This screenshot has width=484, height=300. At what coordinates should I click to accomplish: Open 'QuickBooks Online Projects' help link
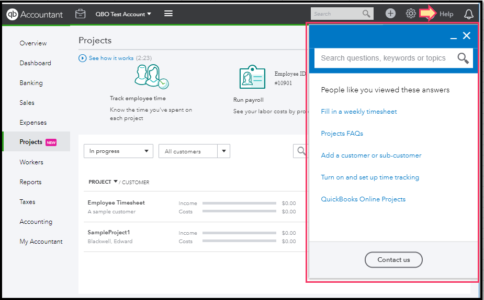pos(363,199)
